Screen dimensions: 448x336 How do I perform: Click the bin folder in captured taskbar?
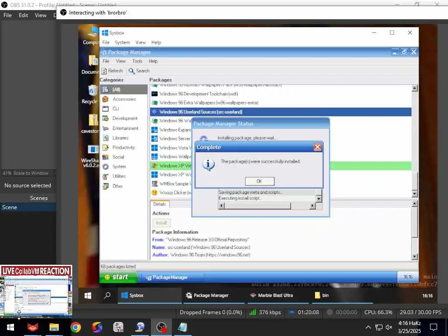coord(341,295)
